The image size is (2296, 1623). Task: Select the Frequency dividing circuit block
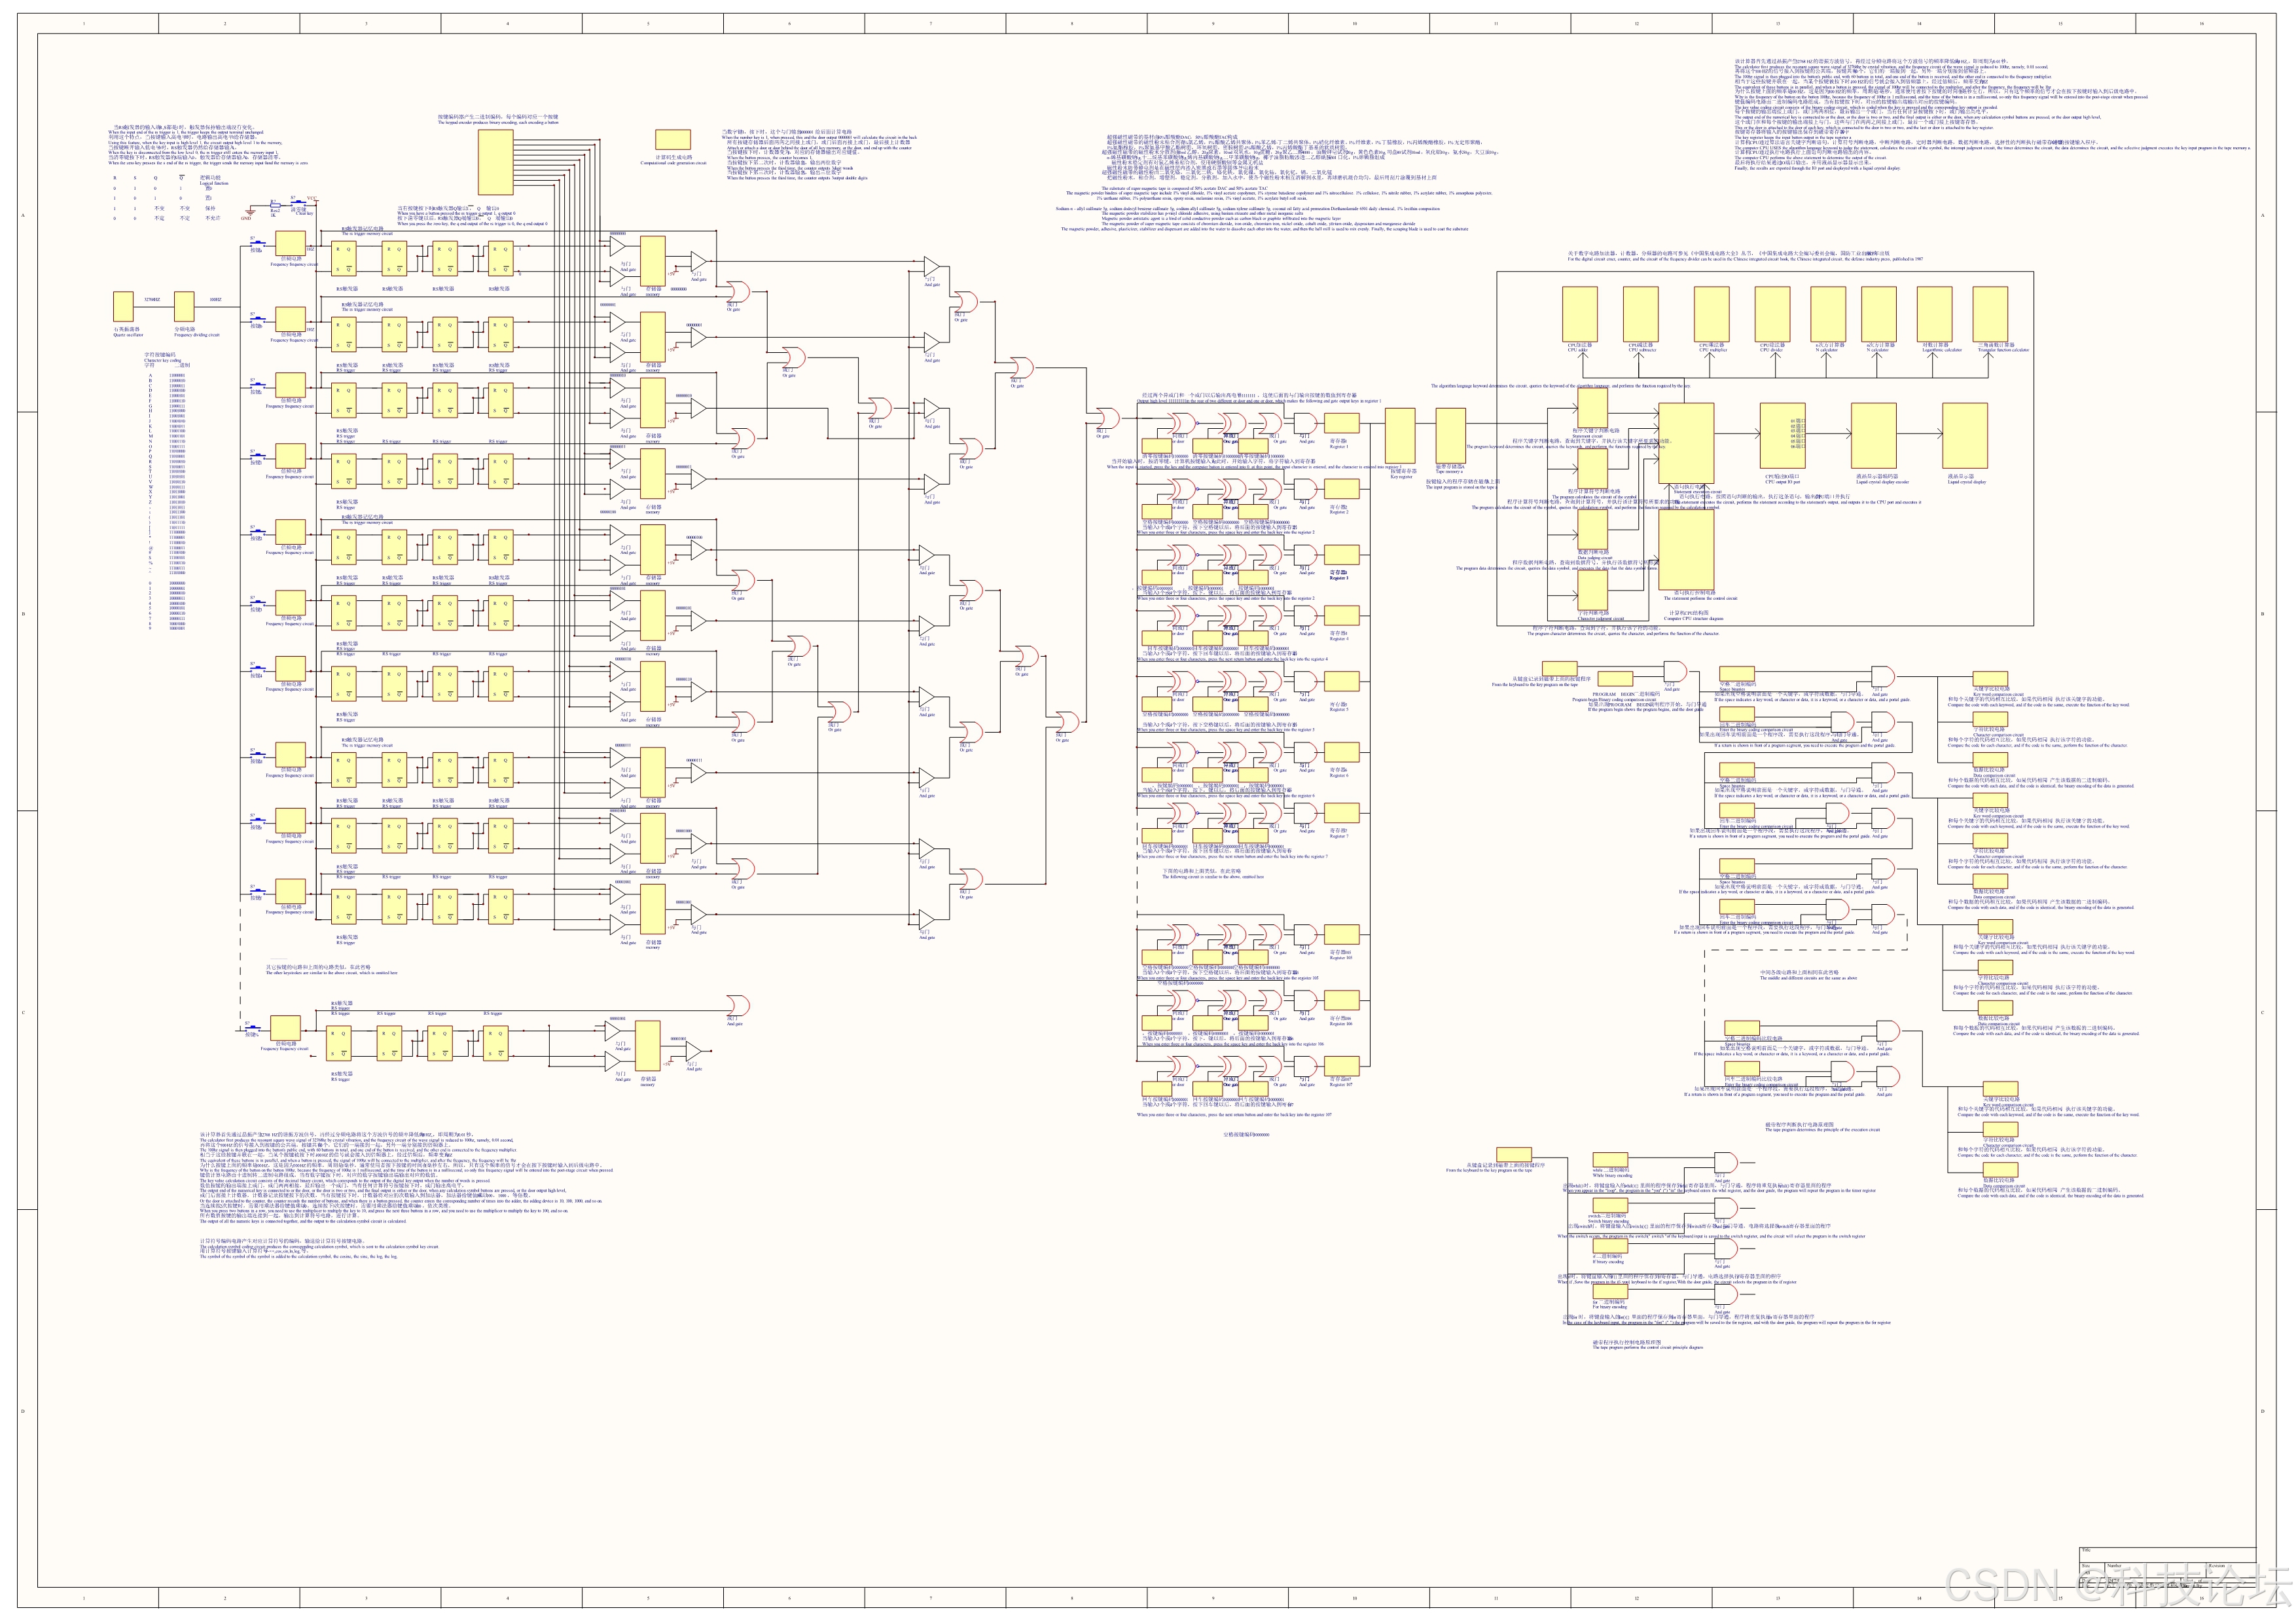click(x=184, y=307)
